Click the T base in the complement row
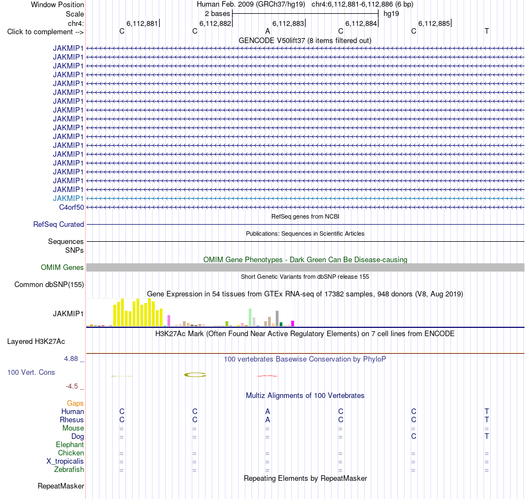The height and width of the screenshot is (499, 525). (486, 31)
